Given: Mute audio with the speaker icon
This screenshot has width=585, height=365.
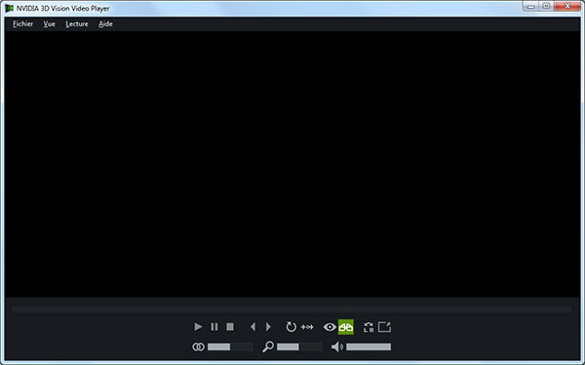Looking at the screenshot, I should point(337,347).
